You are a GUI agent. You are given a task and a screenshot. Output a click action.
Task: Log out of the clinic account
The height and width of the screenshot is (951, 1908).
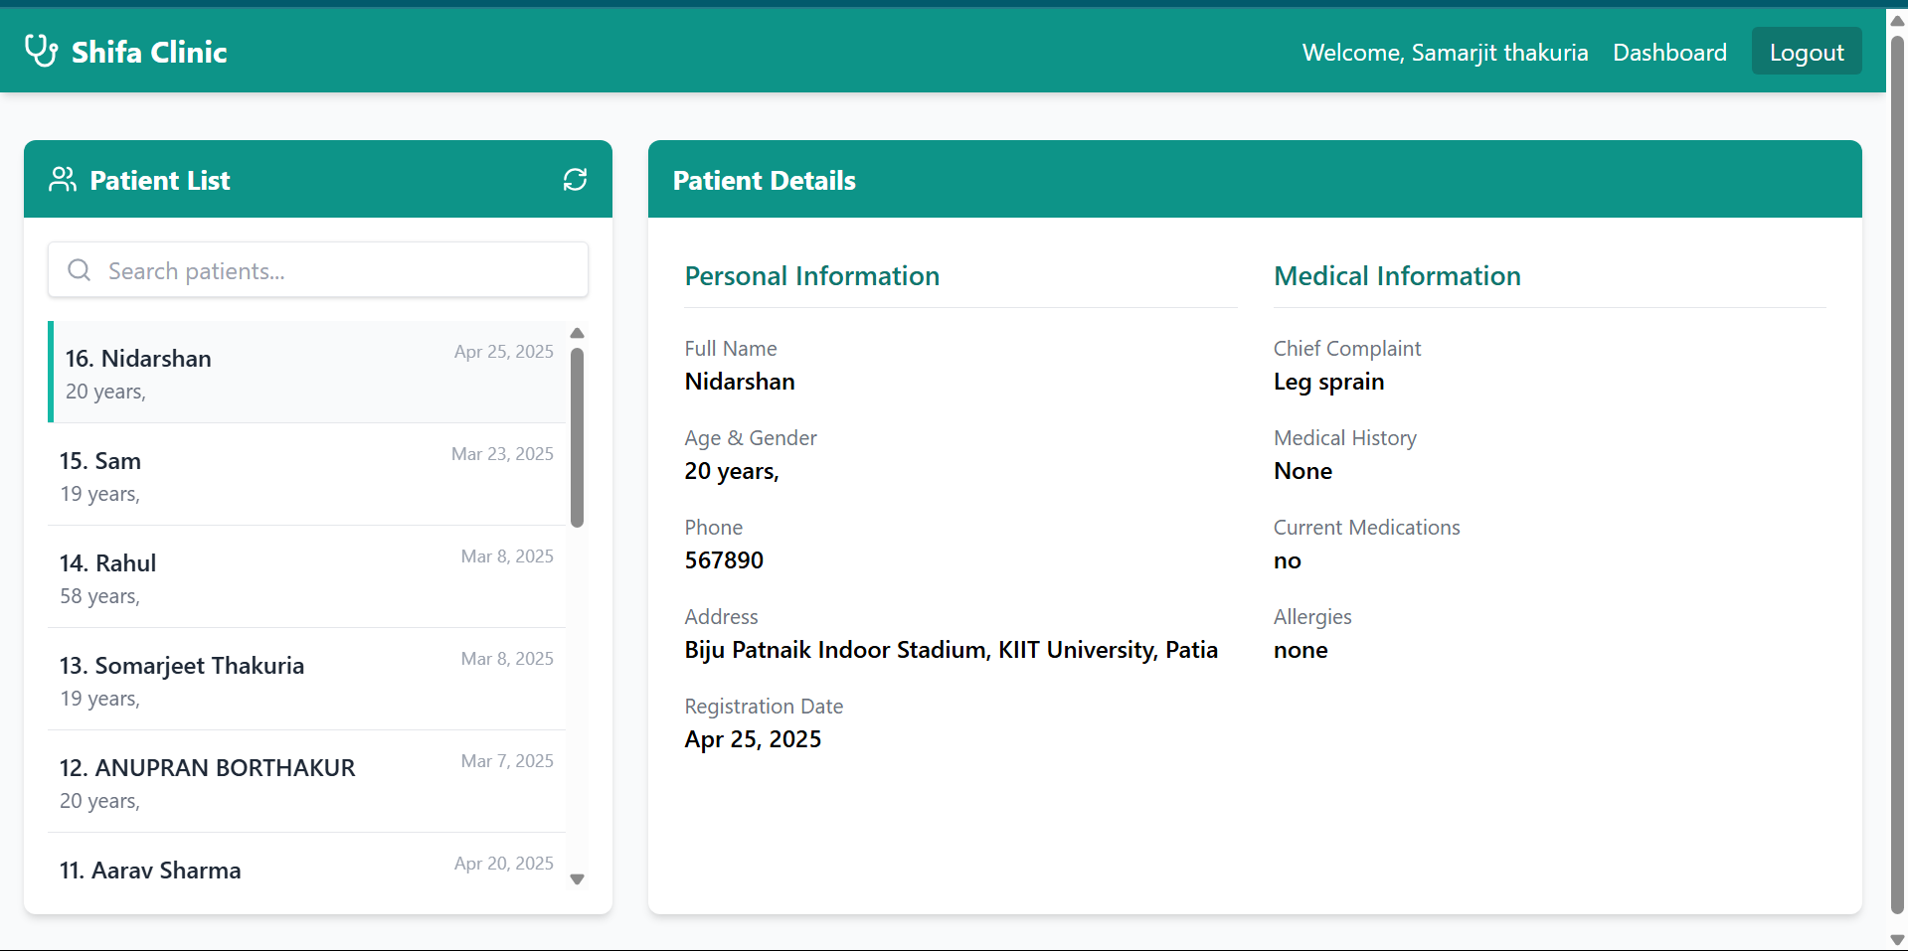click(1806, 53)
